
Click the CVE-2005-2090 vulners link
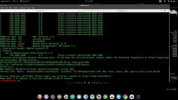[x=80, y=55]
